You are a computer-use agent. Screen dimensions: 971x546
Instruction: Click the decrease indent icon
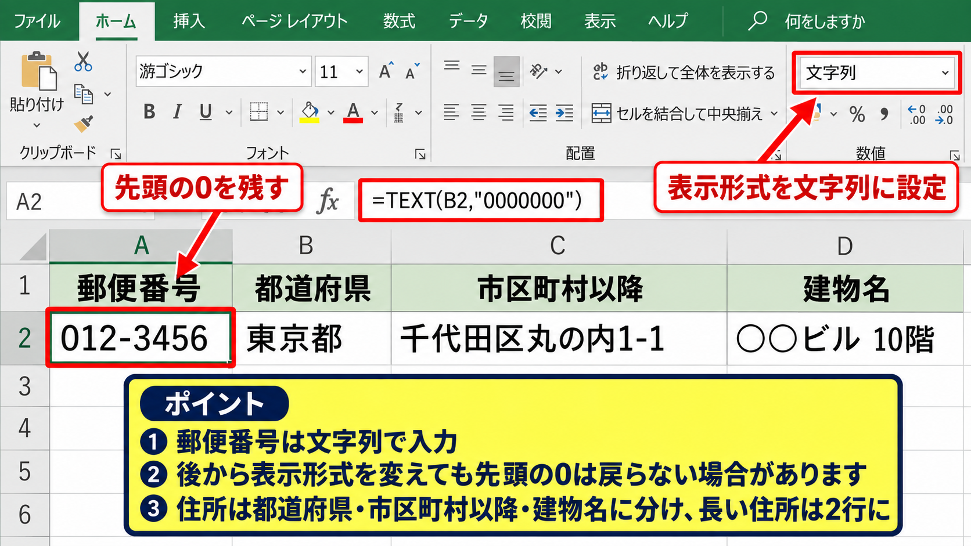point(538,113)
